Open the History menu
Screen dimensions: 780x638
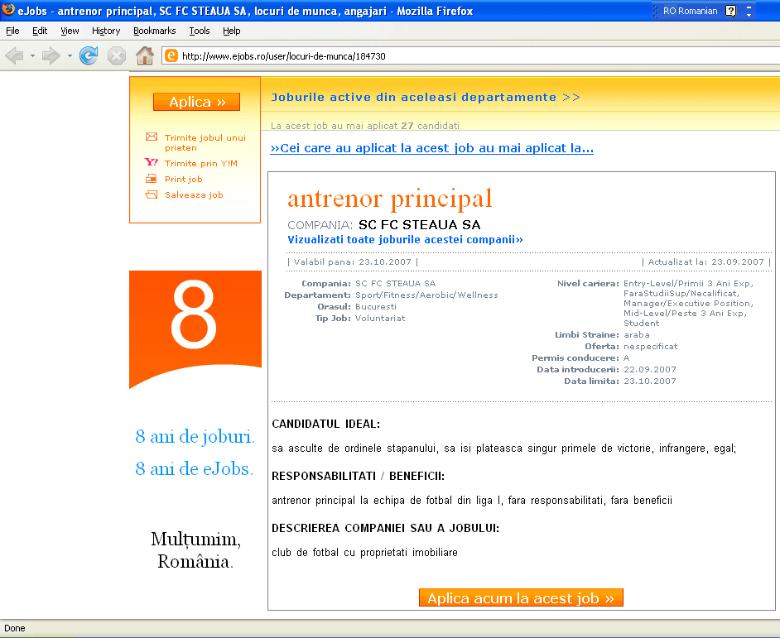point(106,31)
